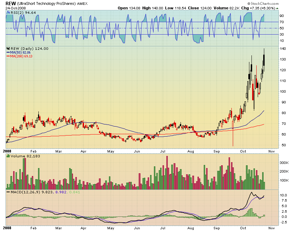Click the 140 price axis label

[x=283, y=49]
